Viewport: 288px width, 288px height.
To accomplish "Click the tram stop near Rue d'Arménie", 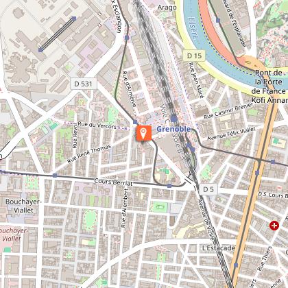I will coord(135,122).
